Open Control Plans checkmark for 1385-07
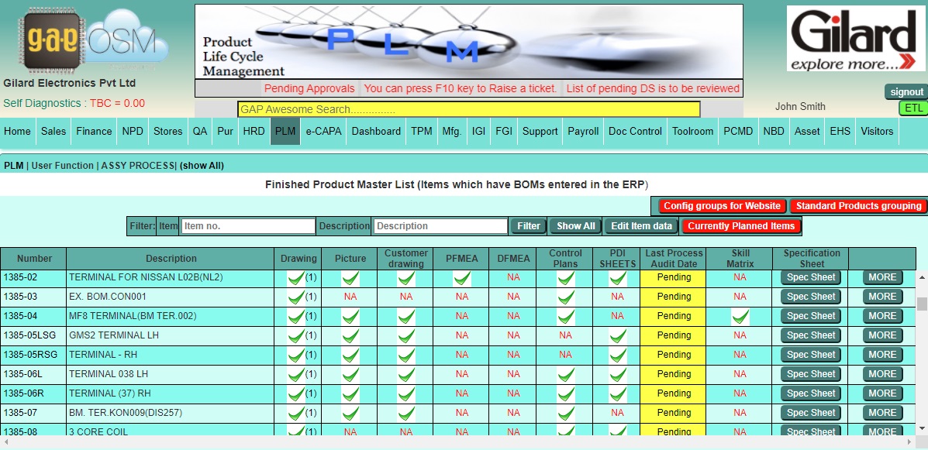Viewport: 928px width, 450px height. (x=565, y=413)
